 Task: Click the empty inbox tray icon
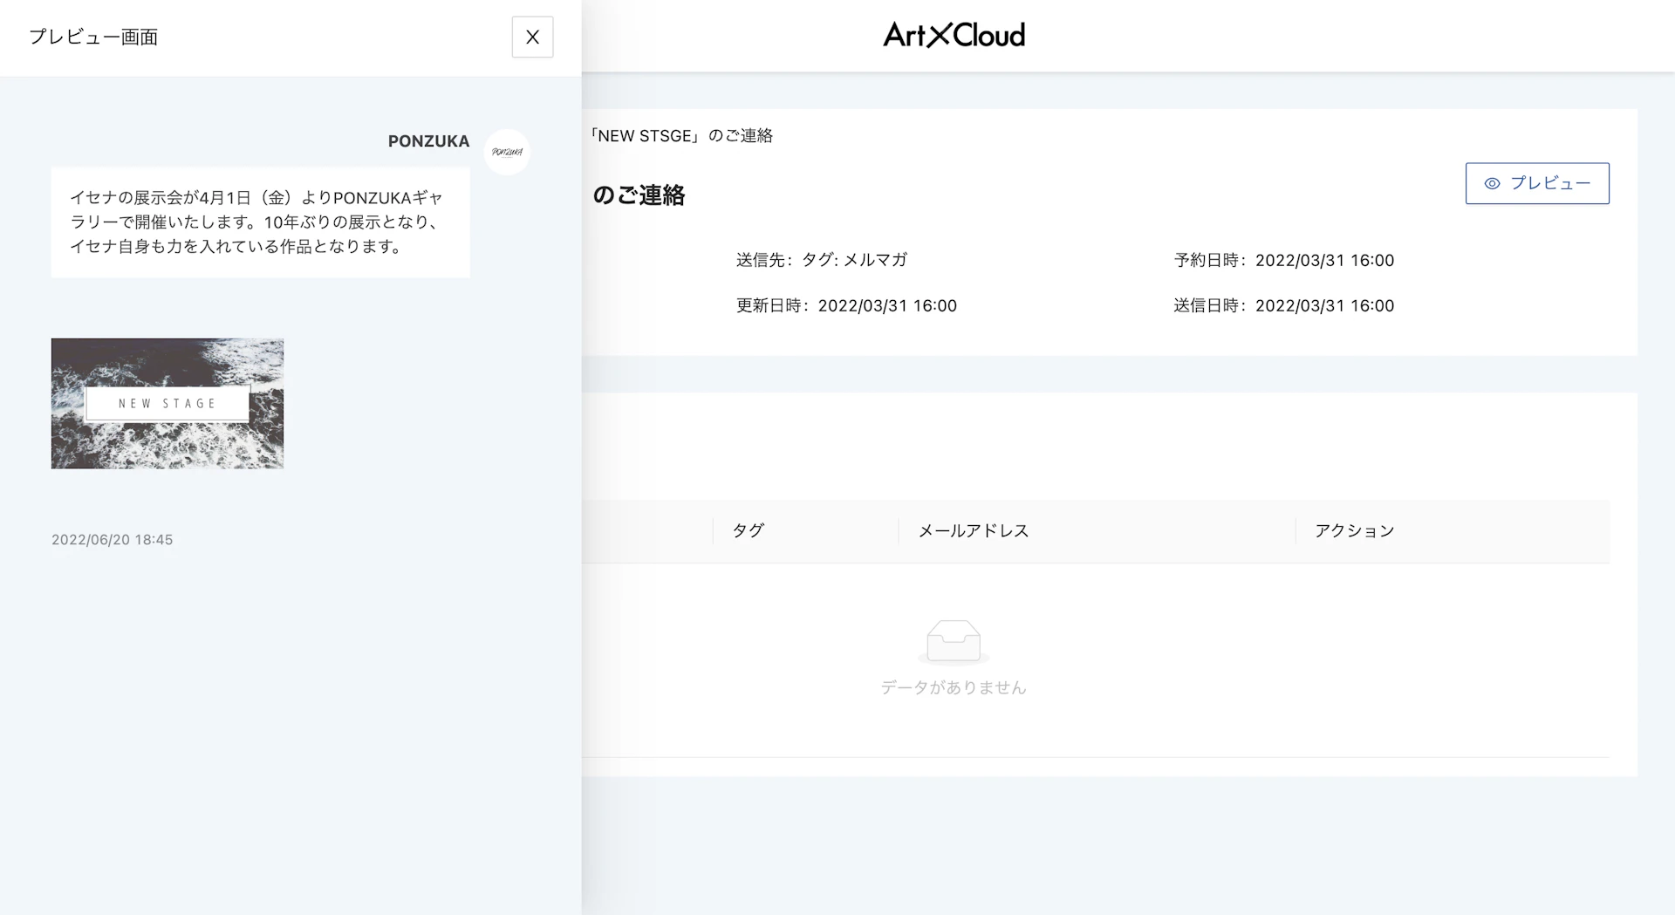(953, 641)
